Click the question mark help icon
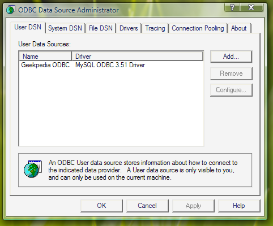The width and height of the screenshot is (273, 226). point(232,7)
